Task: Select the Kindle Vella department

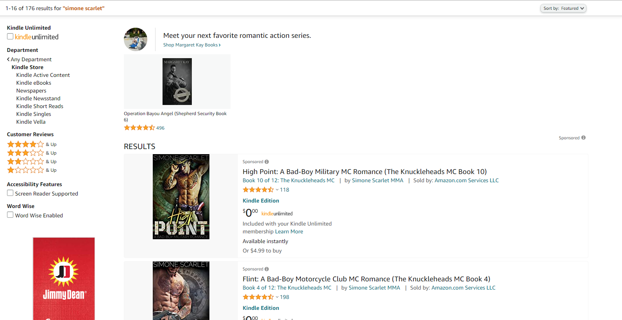Action: pyautogui.click(x=30, y=121)
